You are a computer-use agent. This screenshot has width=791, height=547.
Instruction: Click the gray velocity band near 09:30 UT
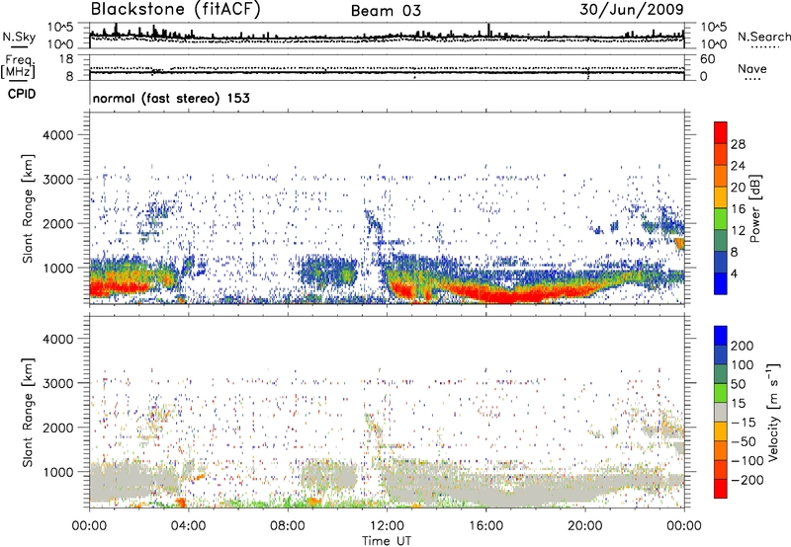pyautogui.click(x=328, y=476)
